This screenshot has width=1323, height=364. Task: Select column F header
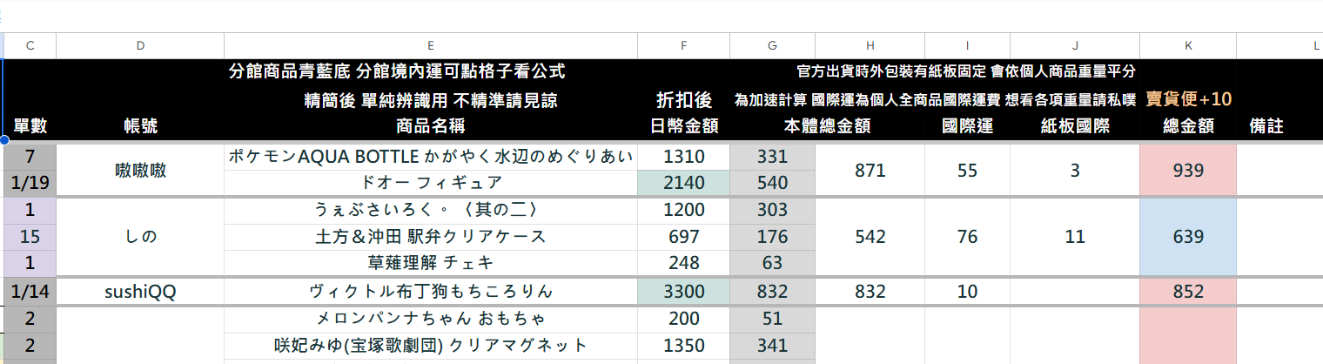pyautogui.click(x=683, y=45)
